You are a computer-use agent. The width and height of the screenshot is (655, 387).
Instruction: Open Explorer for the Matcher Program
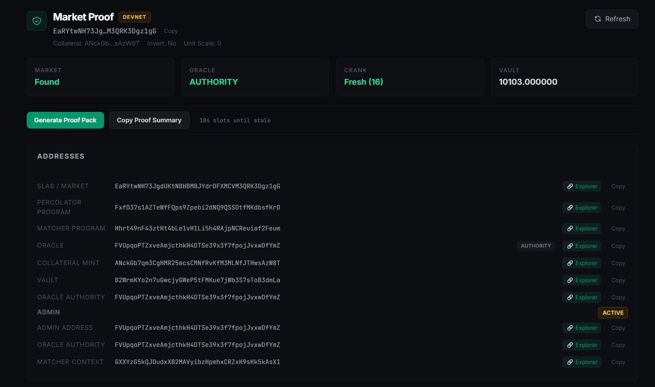[x=581, y=228]
